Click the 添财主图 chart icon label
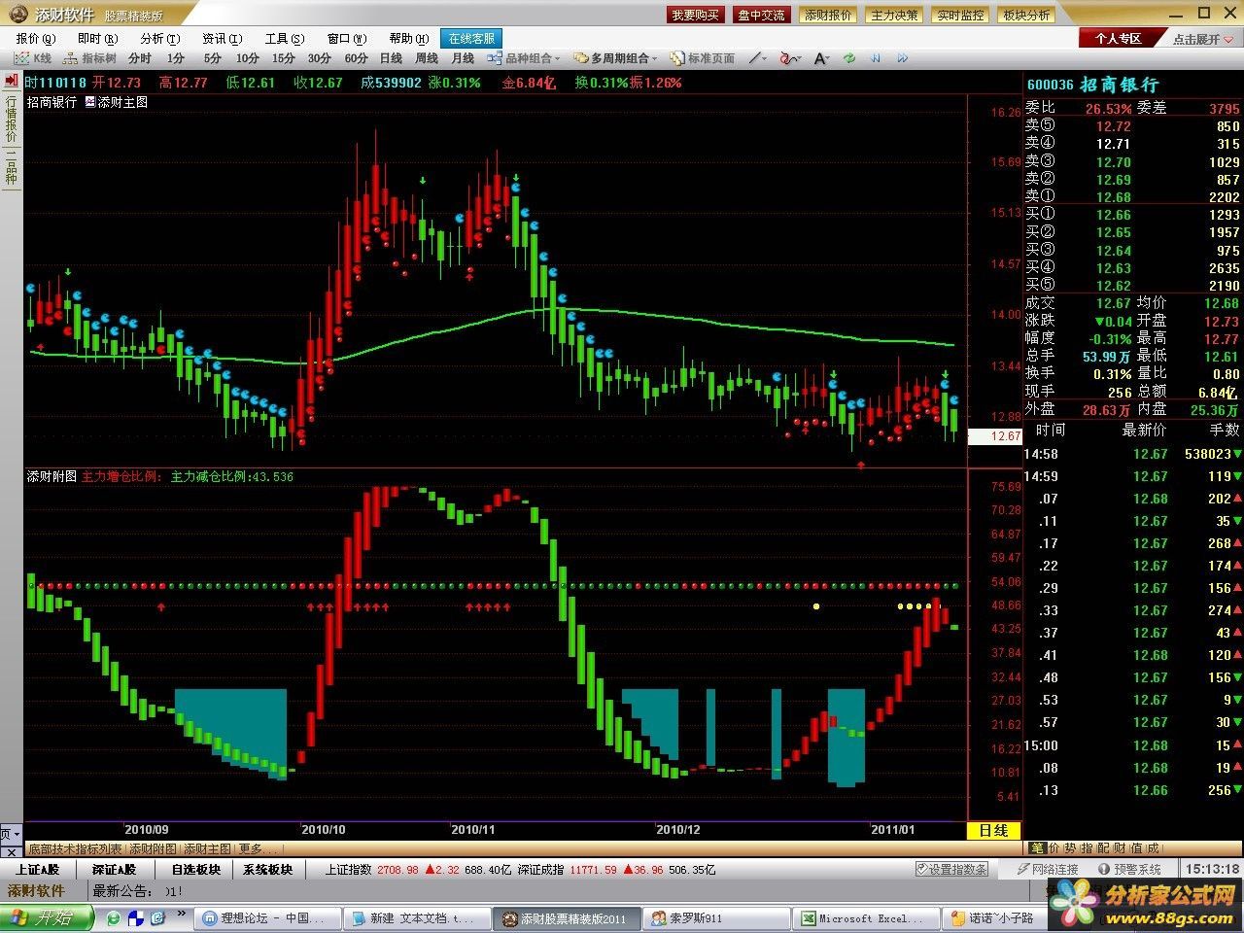This screenshot has width=1244, height=933. (117, 102)
